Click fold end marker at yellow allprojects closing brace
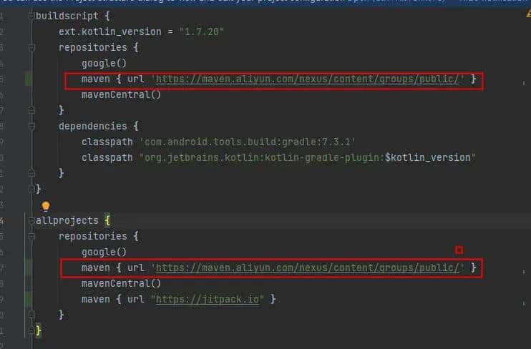Image resolution: width=531 pixels, height=349 pixels. pos(31,330)
